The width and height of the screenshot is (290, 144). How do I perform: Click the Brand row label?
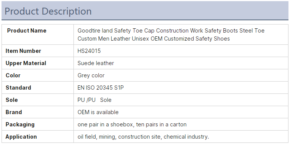pyautogui.click(x=14, y=112)
